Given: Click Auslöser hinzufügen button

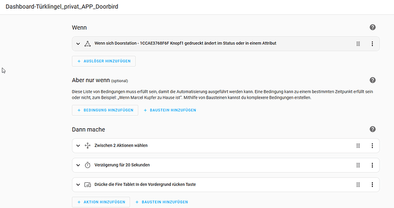Looking at the screenshot, I should click(x=104, y=61).
